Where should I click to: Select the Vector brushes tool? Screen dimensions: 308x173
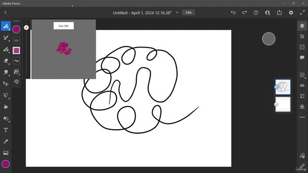[6, 49]
